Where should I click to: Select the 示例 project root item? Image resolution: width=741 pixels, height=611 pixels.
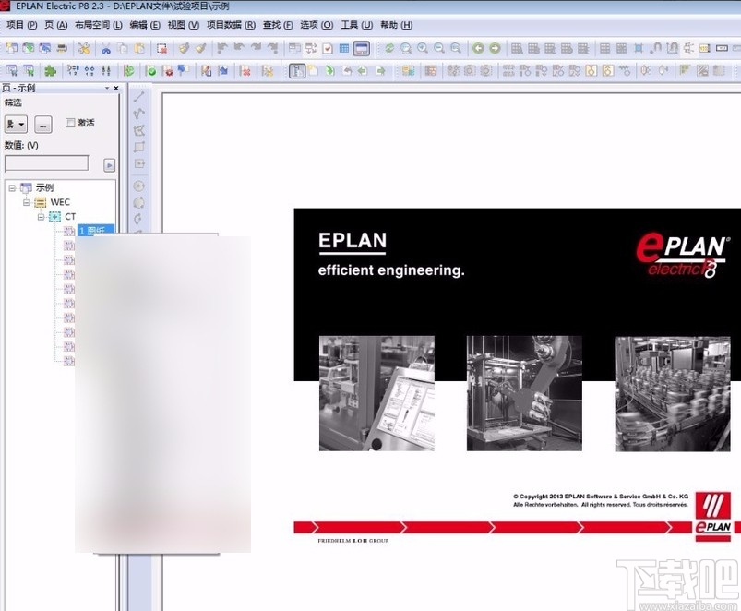pyautogui.click(x=44, y=187)
